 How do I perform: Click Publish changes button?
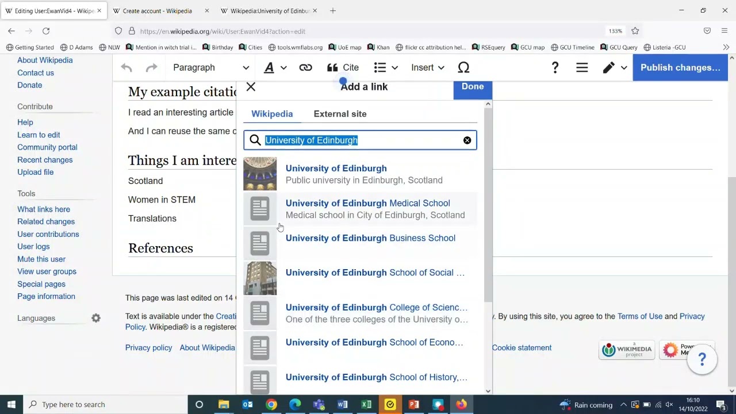680,68
